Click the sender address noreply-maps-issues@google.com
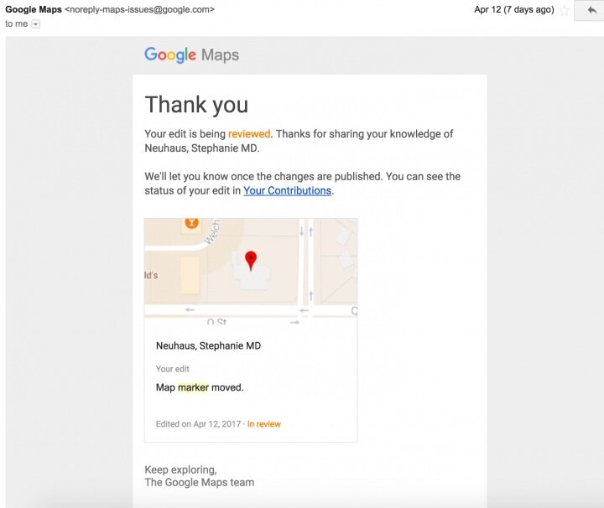The image size is (604, 508). 140,9
